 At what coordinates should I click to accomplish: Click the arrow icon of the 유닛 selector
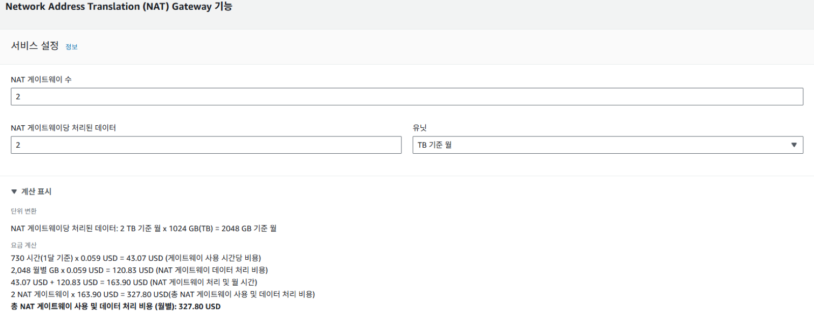(x=794, y=145)
